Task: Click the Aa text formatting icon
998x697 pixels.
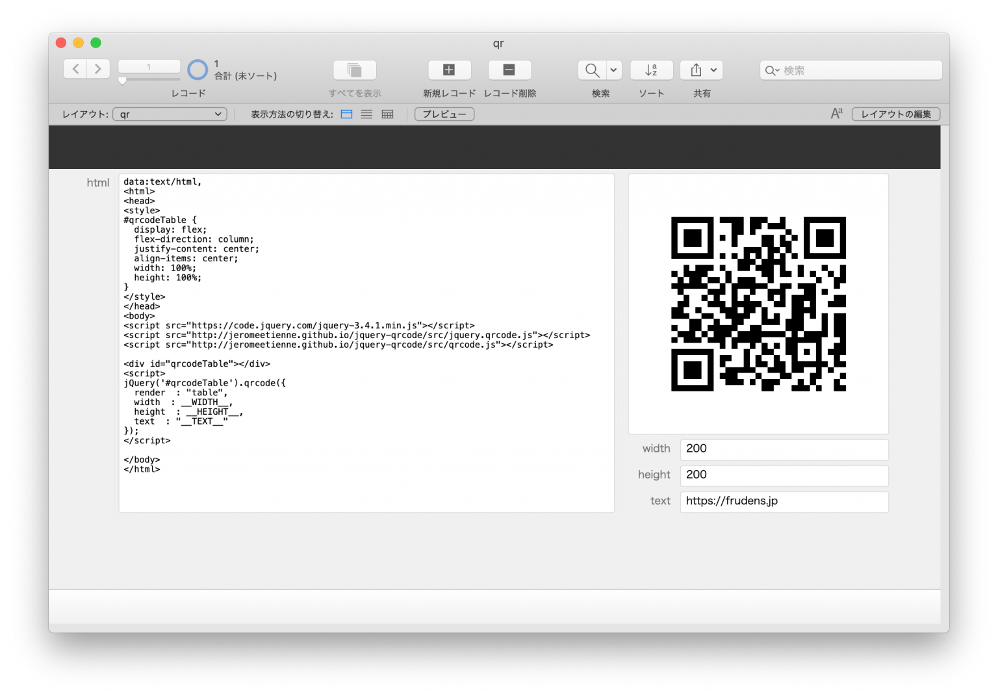Action: [x=836, y=113]
